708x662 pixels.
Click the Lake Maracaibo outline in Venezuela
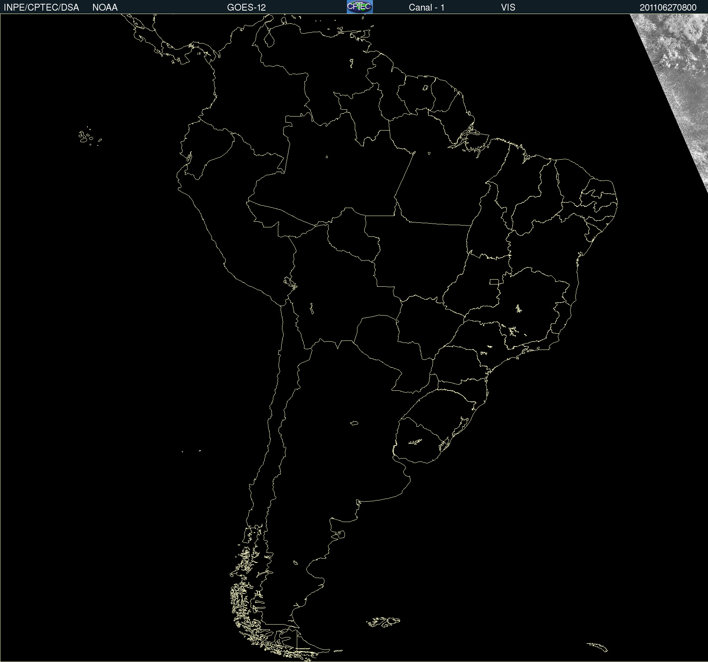(x=269, y=39)
